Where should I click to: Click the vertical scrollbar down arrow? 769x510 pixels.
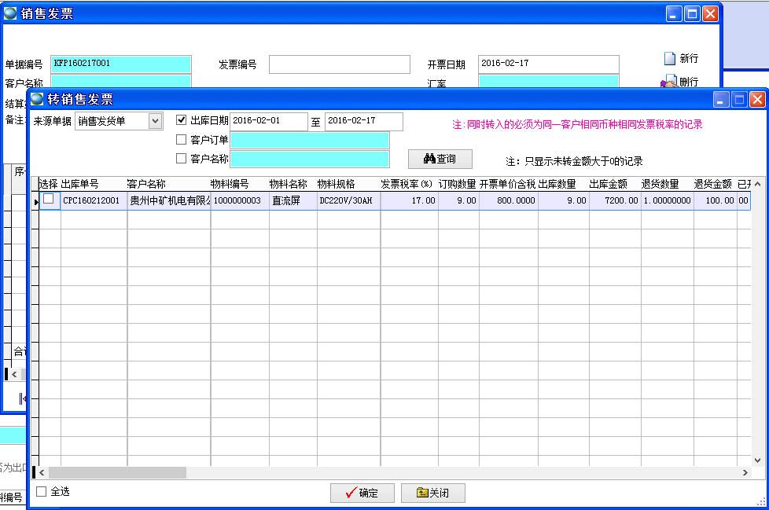(x=757, y=460)
